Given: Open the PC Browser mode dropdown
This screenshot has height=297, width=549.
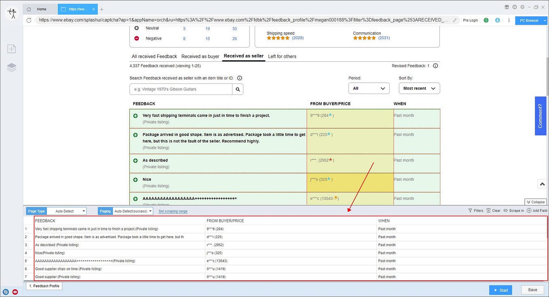Looking at the screenshot, I should click(x=529, y=20).
